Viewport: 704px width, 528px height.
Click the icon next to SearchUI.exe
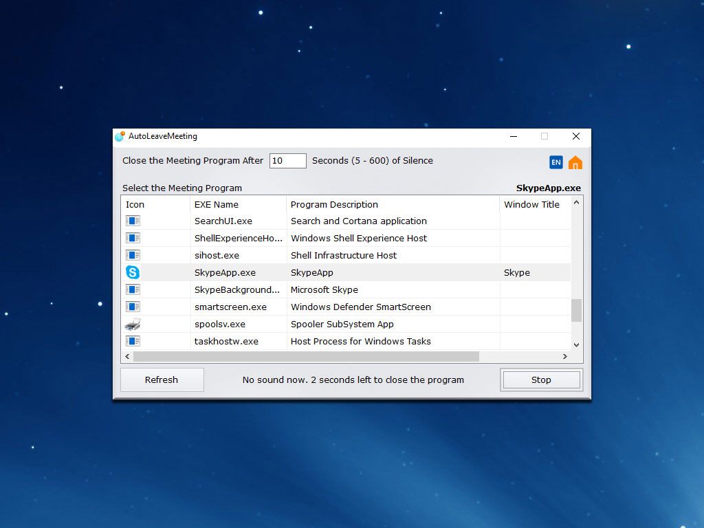click(x=132, y=221)
